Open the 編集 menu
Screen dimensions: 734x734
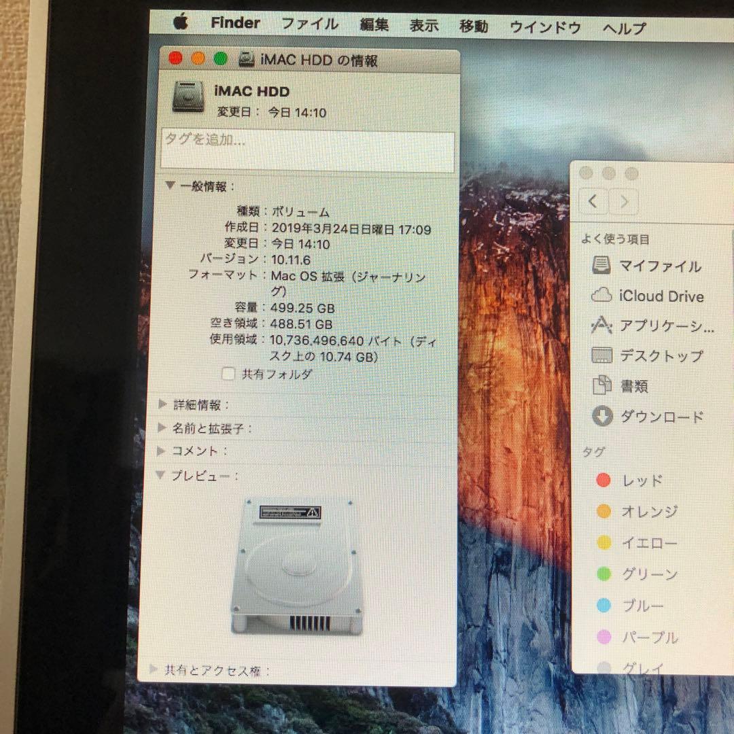pos(374,25)
